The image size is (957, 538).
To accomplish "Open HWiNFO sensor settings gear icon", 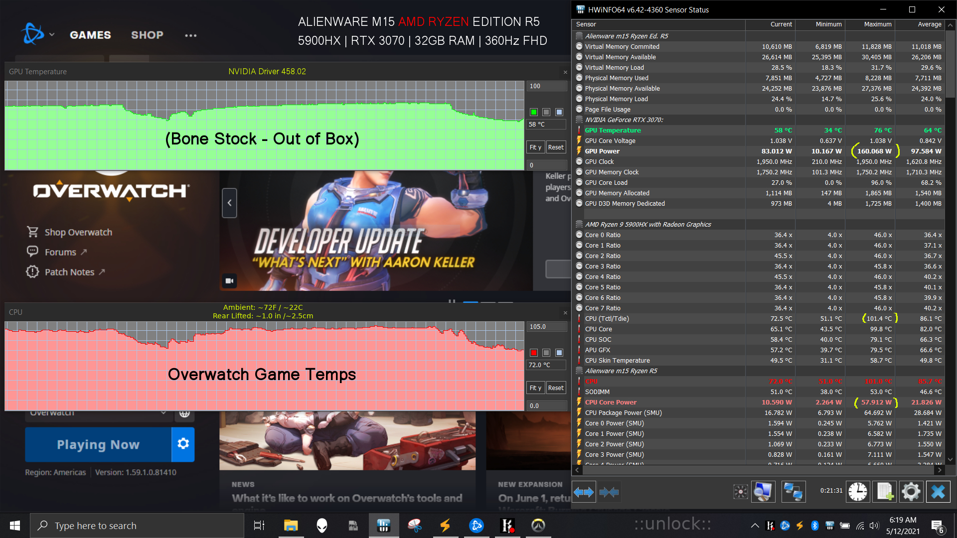I will click(911, 492).
